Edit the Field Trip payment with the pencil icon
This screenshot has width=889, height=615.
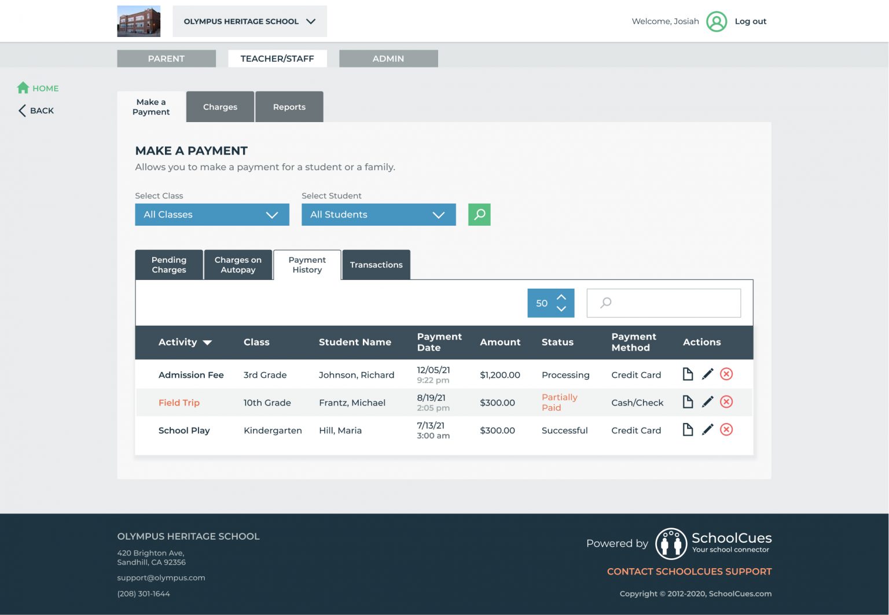tap(707, 402)
